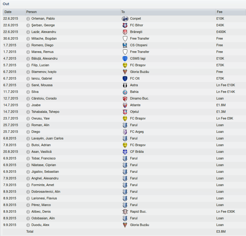Click the Conpet club badge
Screen dimensions: 246x236
125,19
